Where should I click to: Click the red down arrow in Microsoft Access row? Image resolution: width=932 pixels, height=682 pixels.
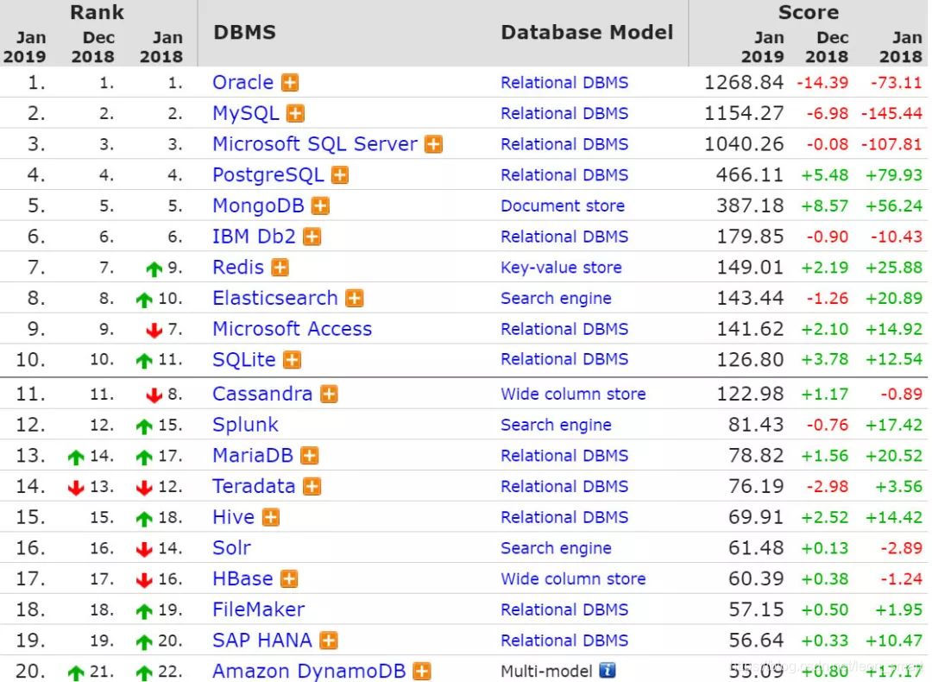coord(154,330)
